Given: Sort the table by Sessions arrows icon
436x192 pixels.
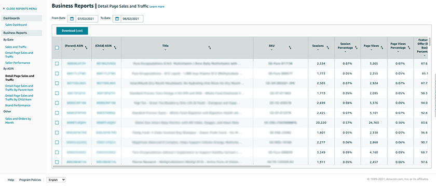Looking at the screenshot, I should 328,48.
